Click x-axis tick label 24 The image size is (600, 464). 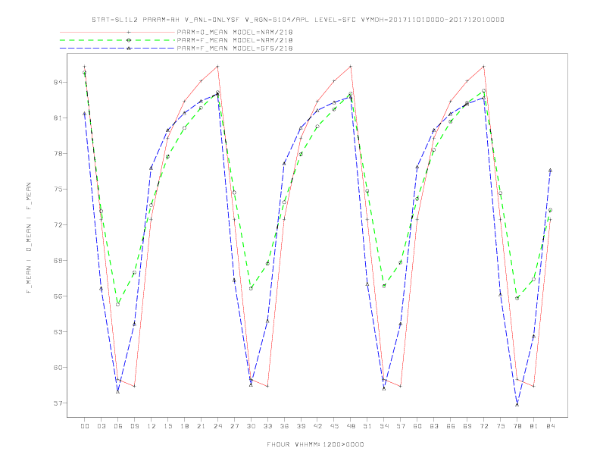pos(217,426)
